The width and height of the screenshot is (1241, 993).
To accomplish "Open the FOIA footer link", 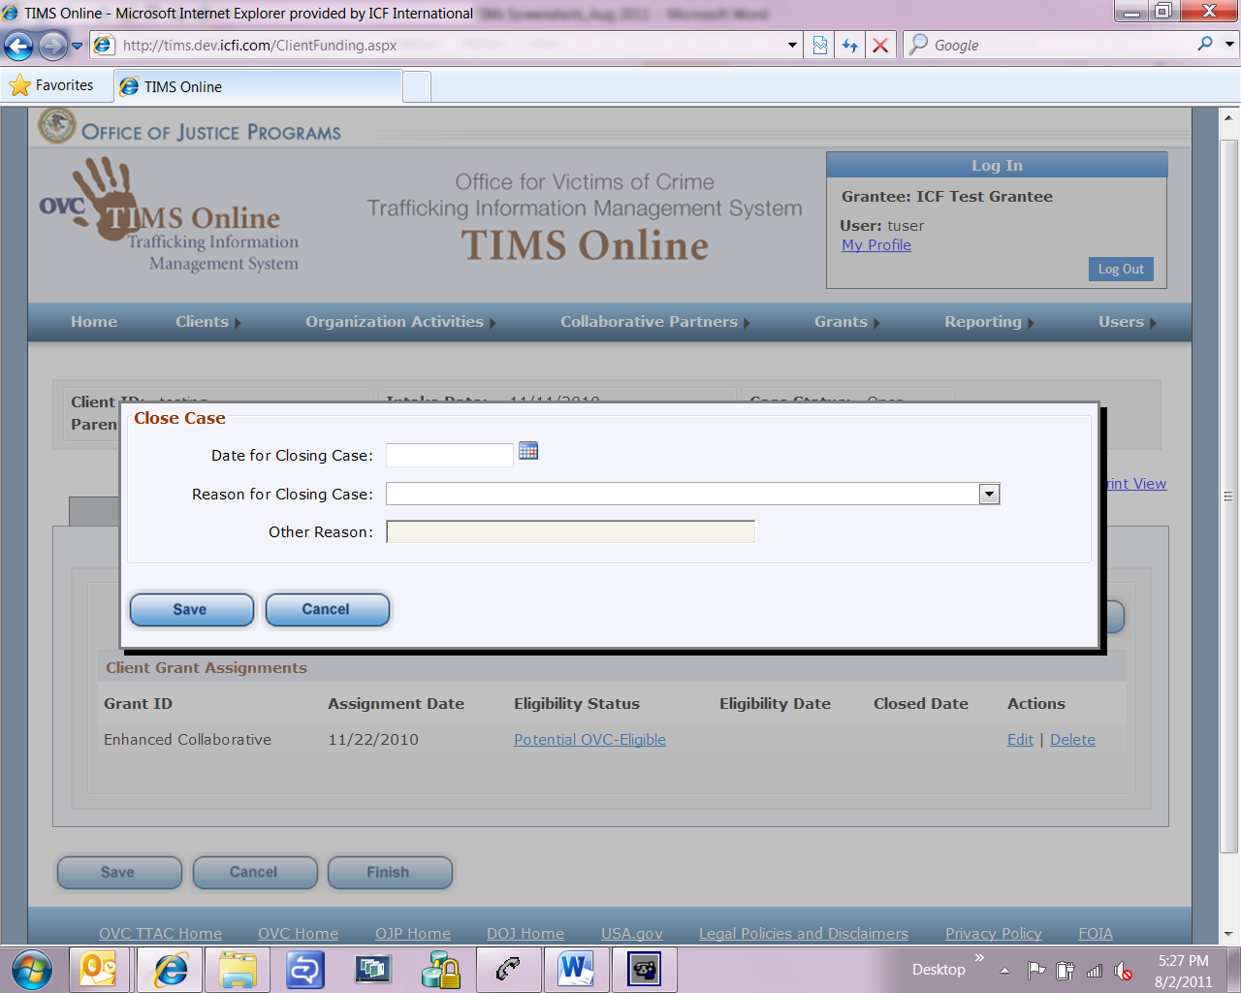I will [1096, 933].
